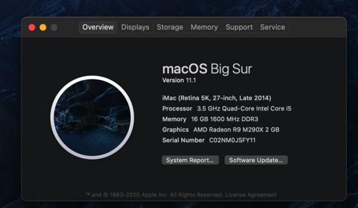Click Version 11.1 to reveal build number
Viewport: 358px width, 208px height.
[179, 81]
